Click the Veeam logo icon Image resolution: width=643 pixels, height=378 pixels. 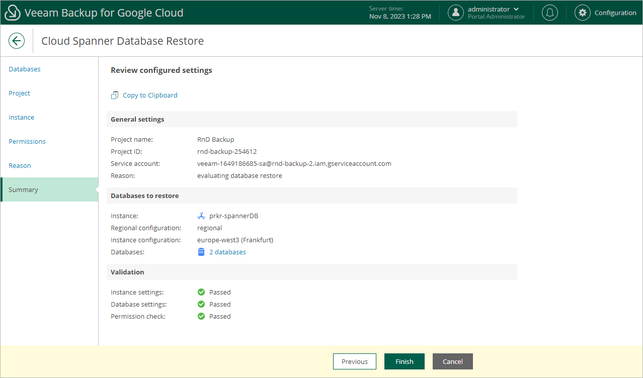[13, 13]
